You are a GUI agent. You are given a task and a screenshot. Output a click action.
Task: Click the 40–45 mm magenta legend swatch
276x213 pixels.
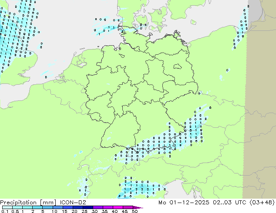[118, 207]
